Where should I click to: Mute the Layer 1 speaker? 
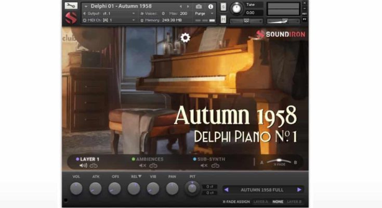(83, 165)
